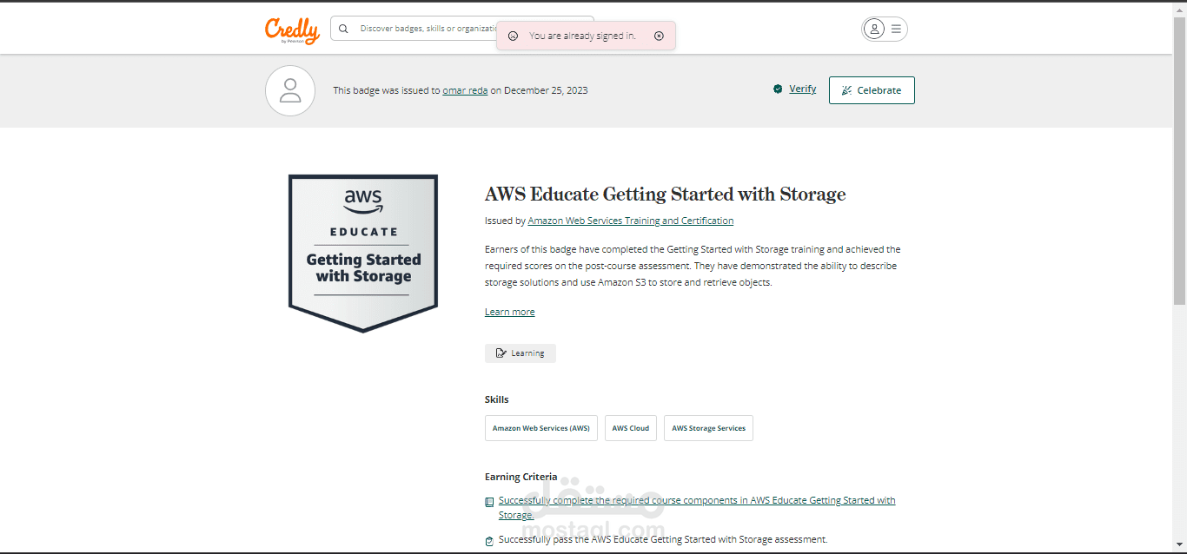Open Amazon Web Services Training and Certification link
Screen dimensions: 1187x554
pyautogui.click(x=630, y=221)
